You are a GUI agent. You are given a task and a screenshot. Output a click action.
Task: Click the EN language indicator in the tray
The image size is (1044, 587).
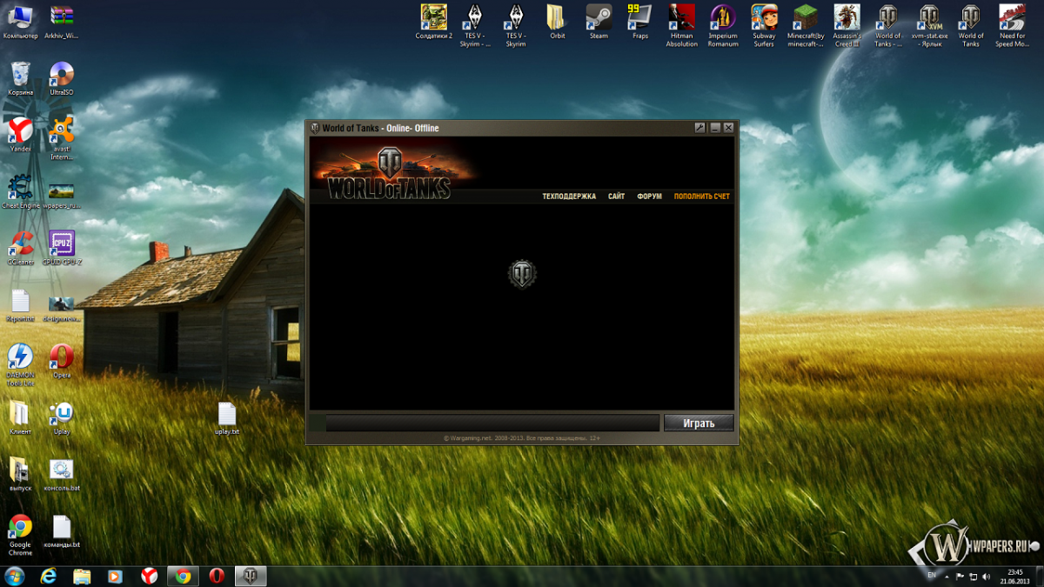[932, 576]
